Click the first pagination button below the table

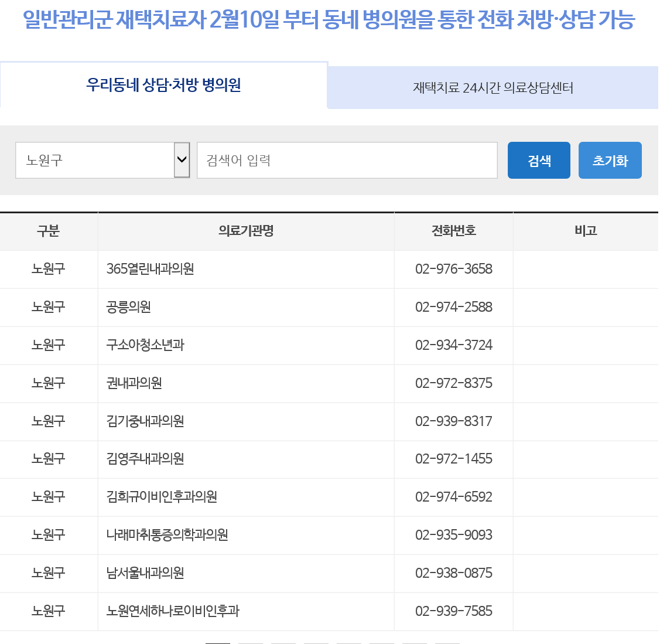point(217,642)
